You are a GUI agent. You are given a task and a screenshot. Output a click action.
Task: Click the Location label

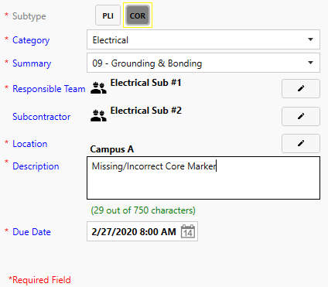click(x=30, y=144)
